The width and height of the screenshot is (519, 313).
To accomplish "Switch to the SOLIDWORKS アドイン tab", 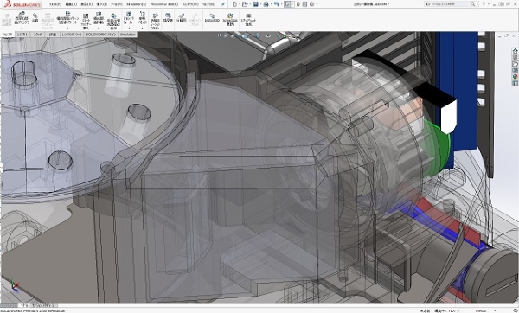I will (x=101, y=35).
